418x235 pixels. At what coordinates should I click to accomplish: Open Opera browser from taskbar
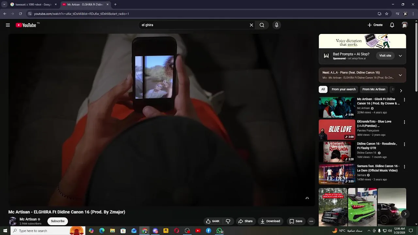pyautogui.click(x=176, y=231)
